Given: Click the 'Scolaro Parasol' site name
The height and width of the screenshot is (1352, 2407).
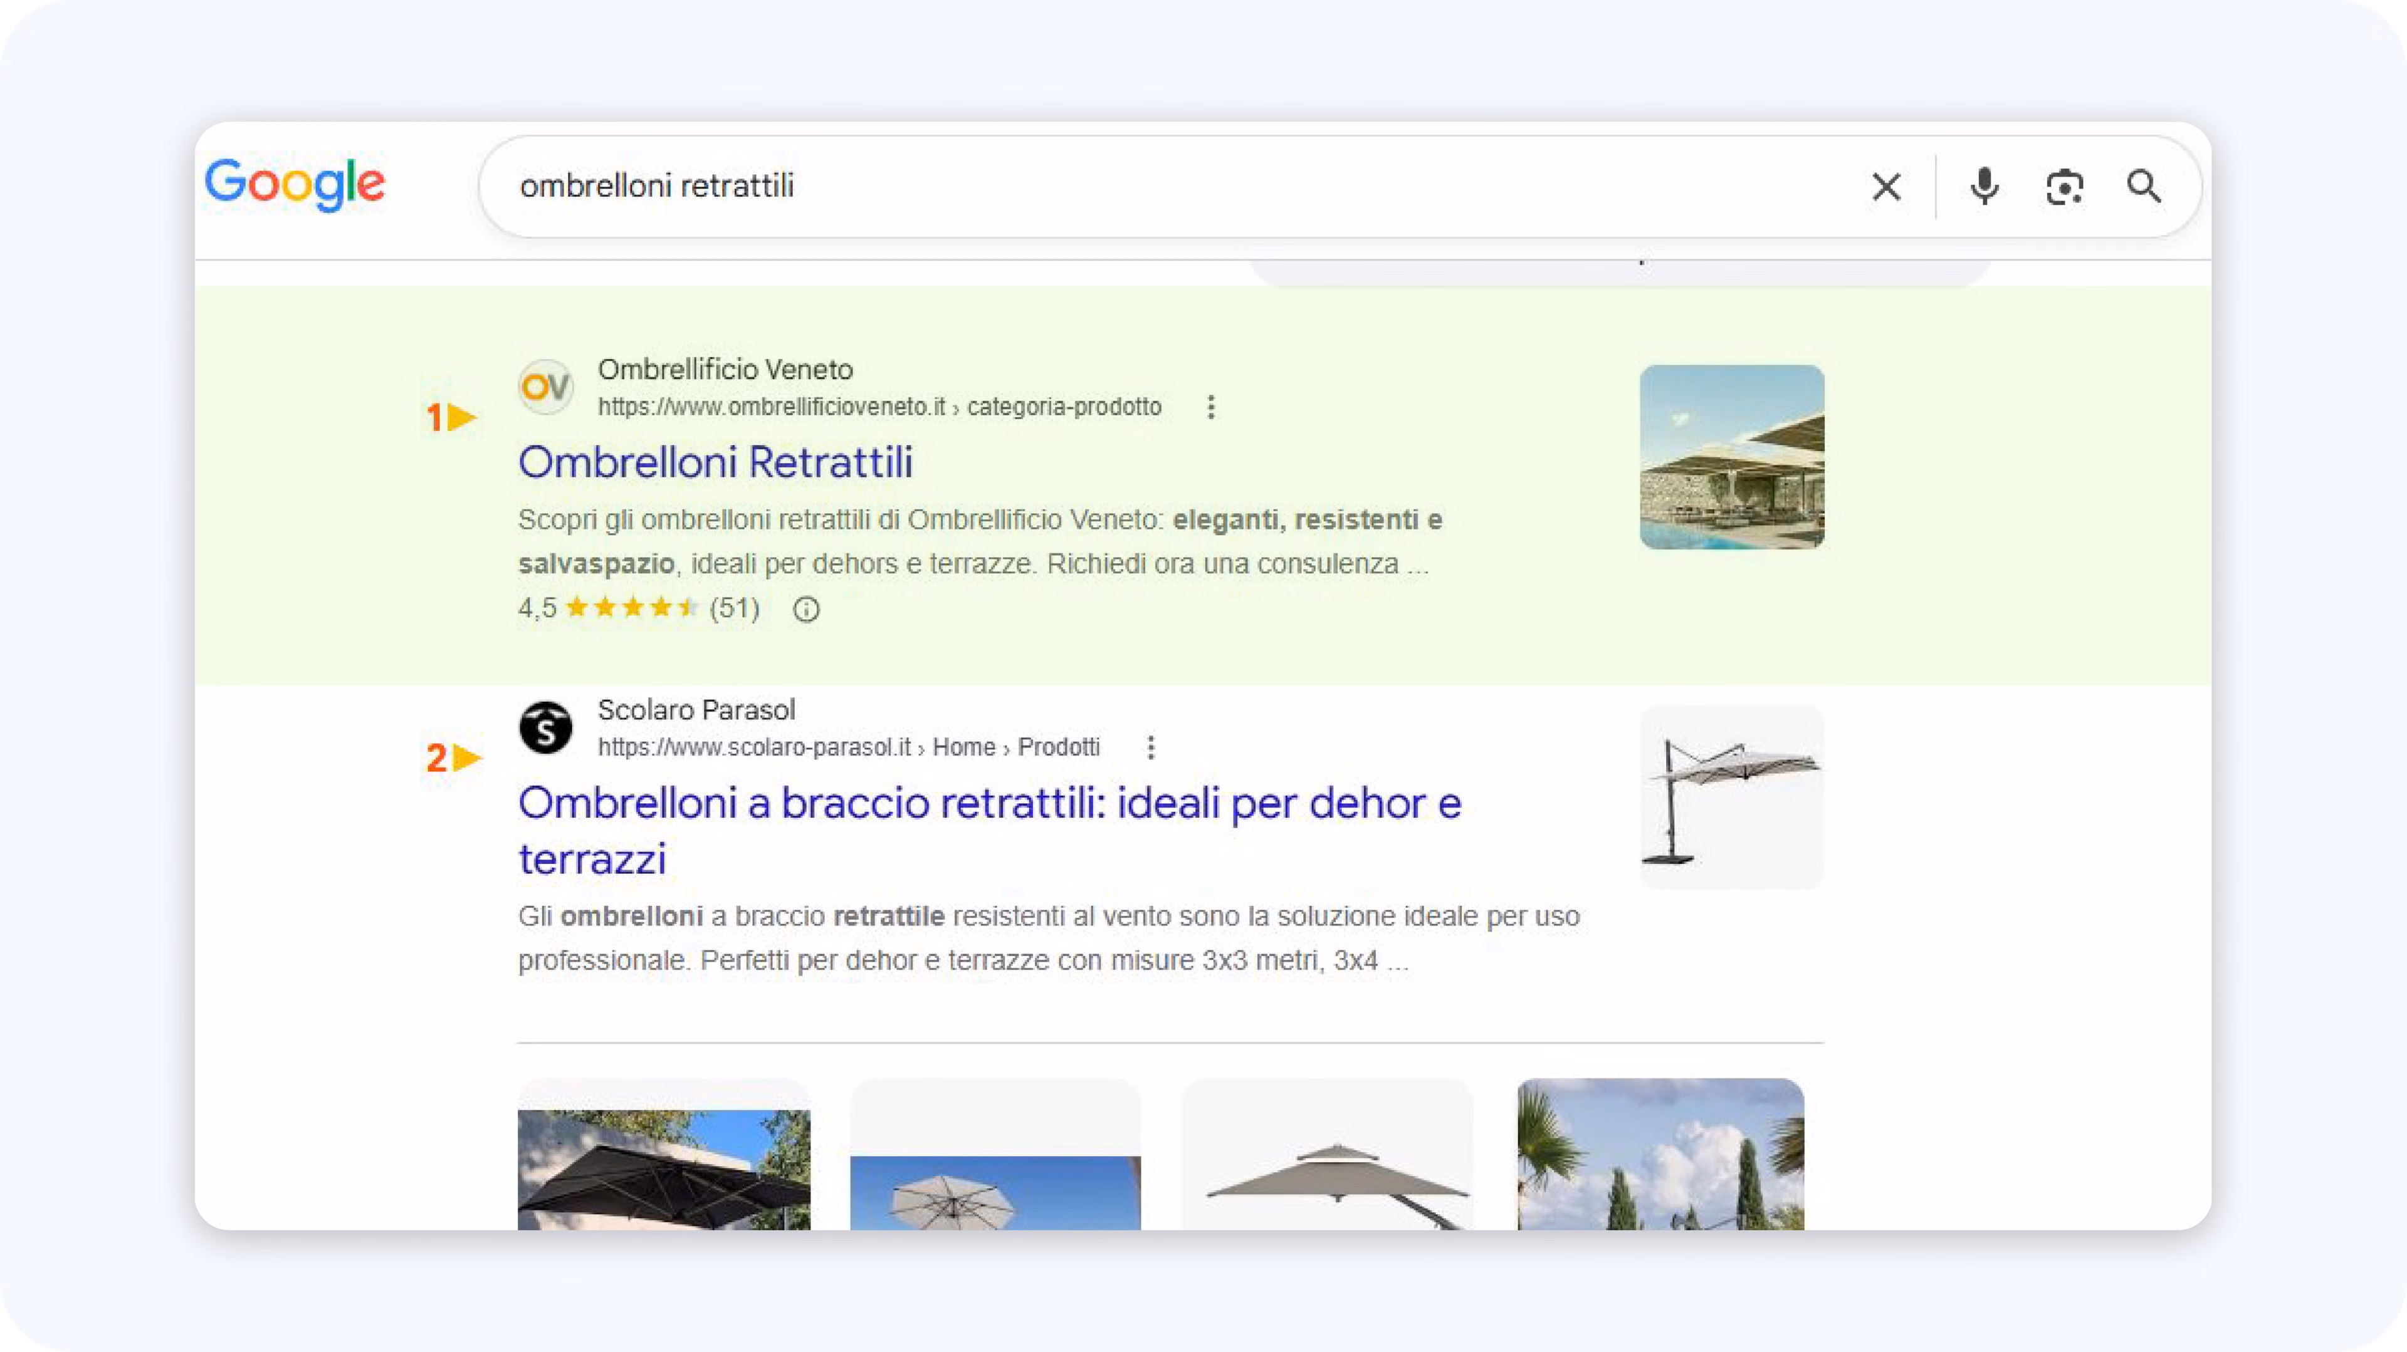Looking at the screenshot, I should [x=696, y=710].
